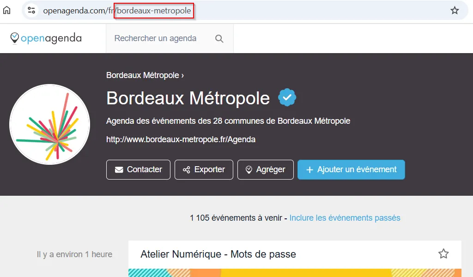Click the Atelier Numérique event banner image
Viewport: 473px width, 277px height.
pos(295,273)
